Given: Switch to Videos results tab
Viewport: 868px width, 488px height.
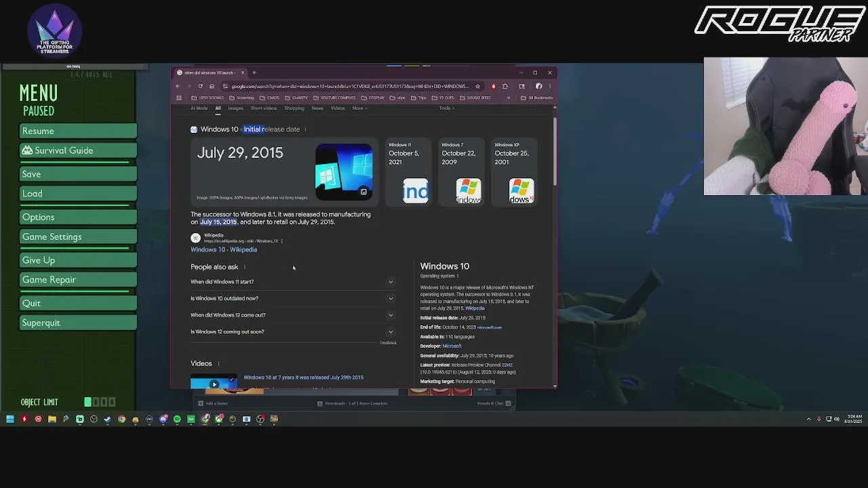Looking at the screenshot, I should pyautogui.click(x=338, y=108).
